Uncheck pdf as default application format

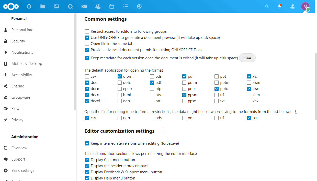click(x=184, y=76)
